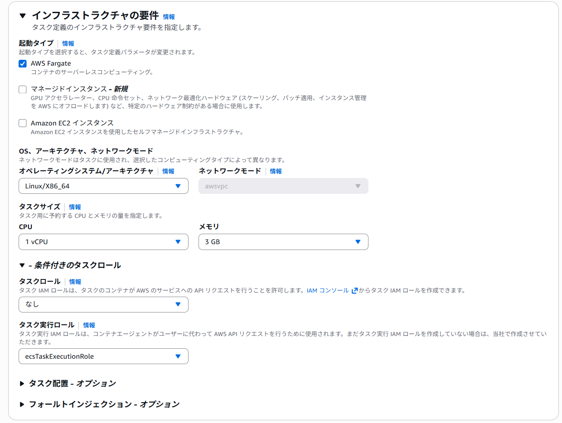Click 情報 beside タスク実行ロール

pyautogui.click(x=89, y=325)
